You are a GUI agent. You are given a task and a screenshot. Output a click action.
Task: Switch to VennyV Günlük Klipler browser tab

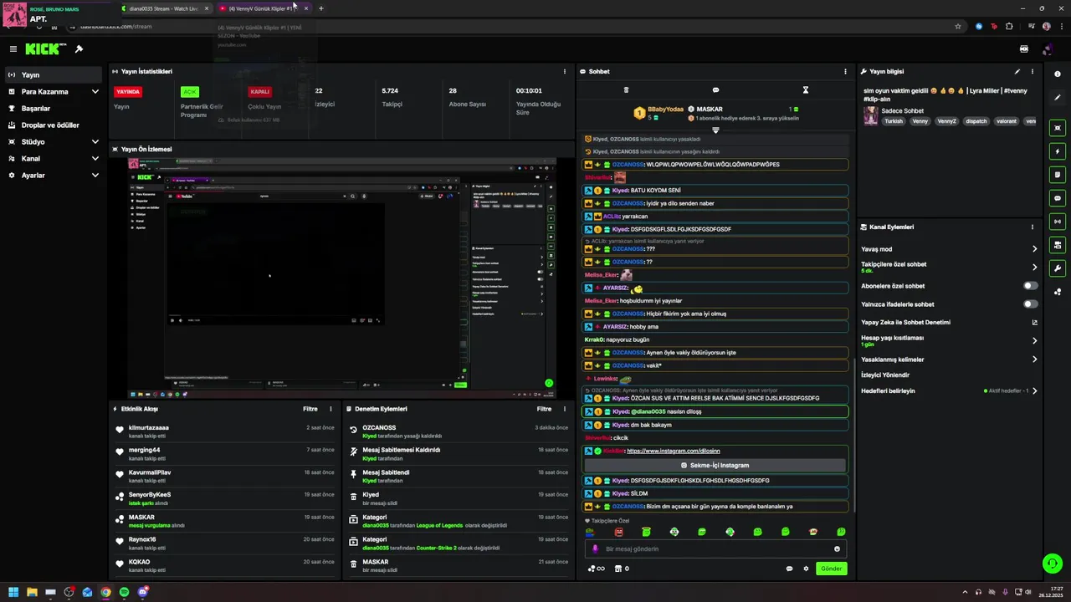coord(264,8)
